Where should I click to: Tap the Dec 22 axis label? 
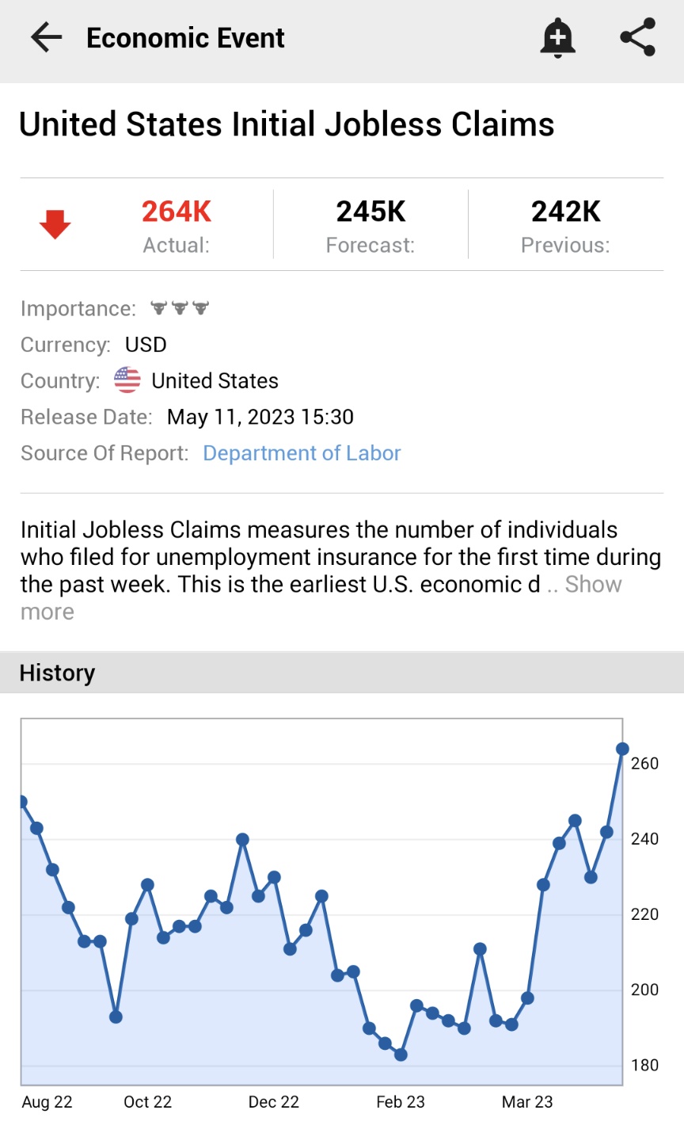pyautogui.click(x=273, y=1102)
